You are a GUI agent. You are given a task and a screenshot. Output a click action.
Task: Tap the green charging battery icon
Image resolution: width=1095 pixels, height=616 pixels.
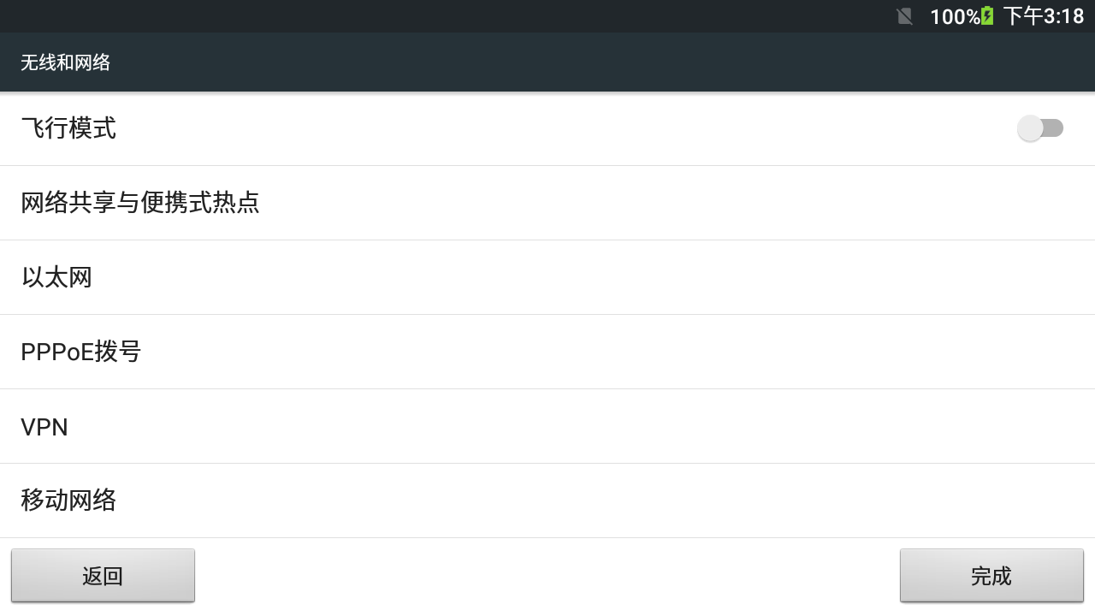pos(988,16)
